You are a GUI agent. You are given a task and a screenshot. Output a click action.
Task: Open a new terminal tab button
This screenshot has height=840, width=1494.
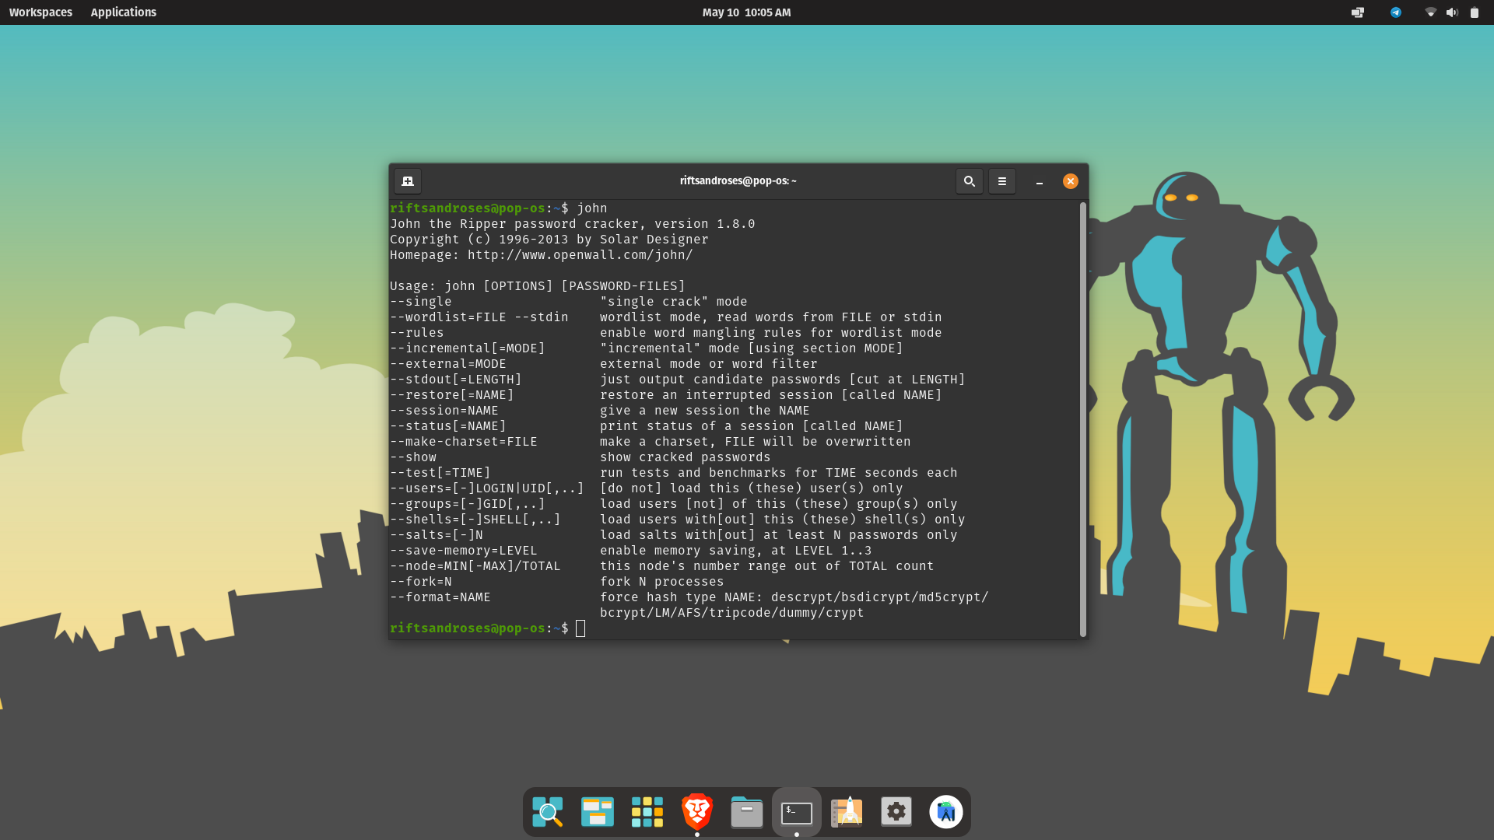click(408, 181)
